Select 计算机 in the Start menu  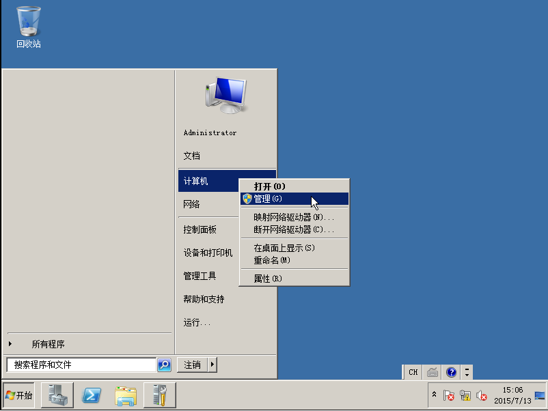tap(208, 181)
